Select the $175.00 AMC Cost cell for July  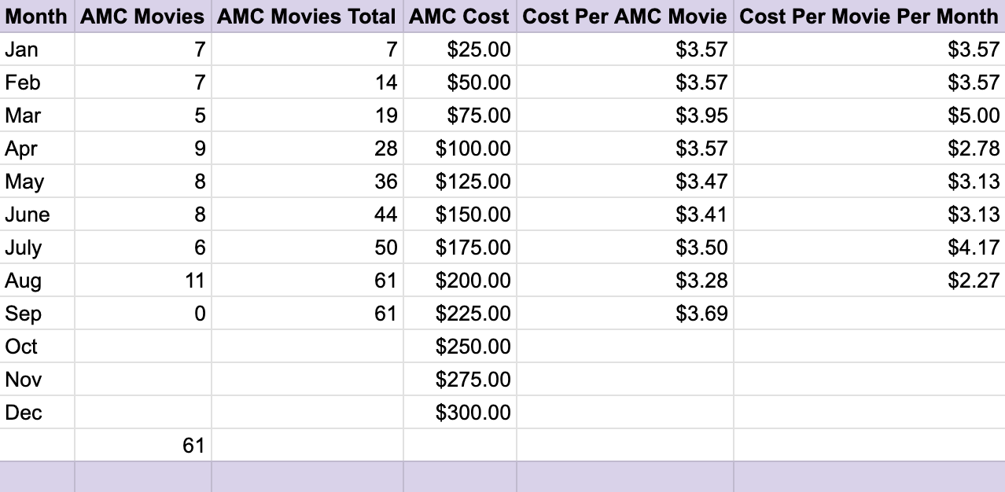pyautogui.click(x=460, y=248)
